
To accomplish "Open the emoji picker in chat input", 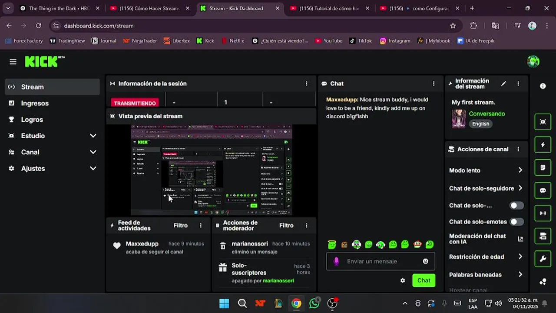I will (x=426, y=261).
